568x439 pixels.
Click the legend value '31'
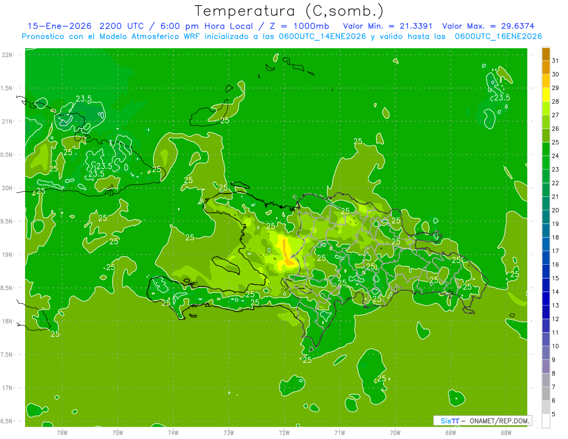point(556,61)
